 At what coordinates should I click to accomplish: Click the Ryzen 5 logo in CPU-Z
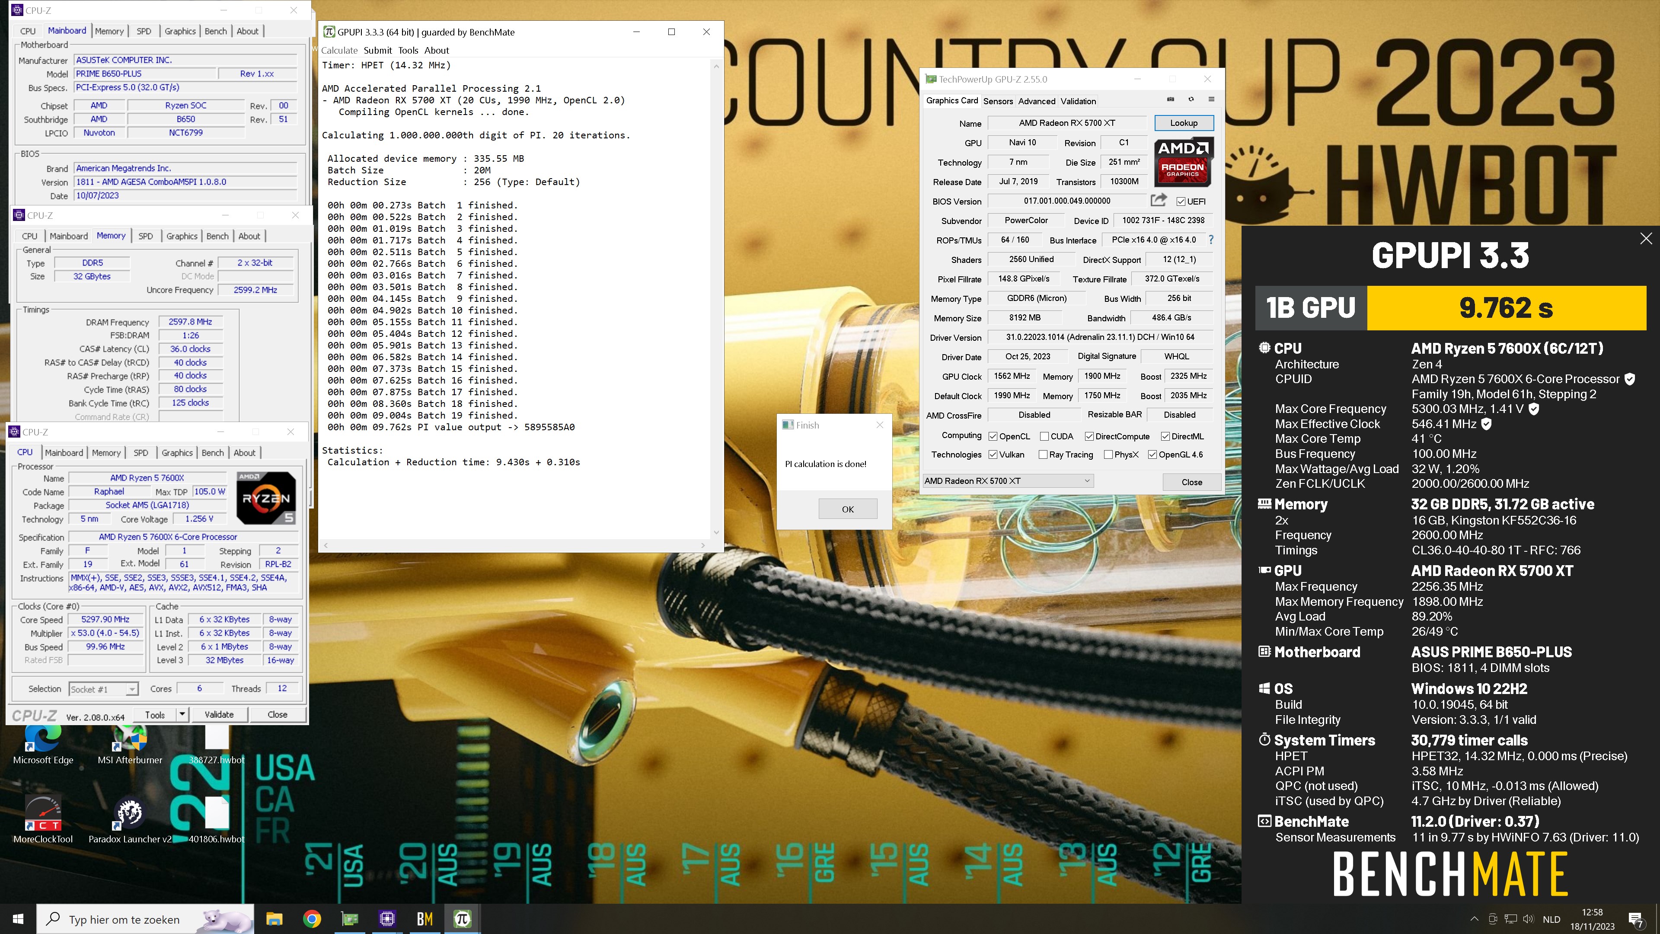pyautogui.click(x=267, y=498)
